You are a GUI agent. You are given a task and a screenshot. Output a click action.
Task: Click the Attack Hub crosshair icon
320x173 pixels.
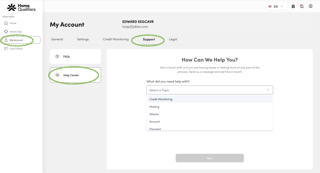pos(6,32)
